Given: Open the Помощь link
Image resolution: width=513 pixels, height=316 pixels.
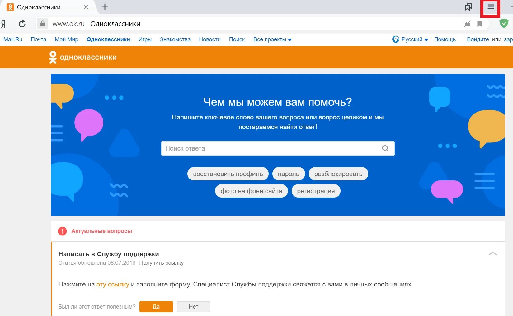Looking at the screenshot, I should click(x=445, y=39).
